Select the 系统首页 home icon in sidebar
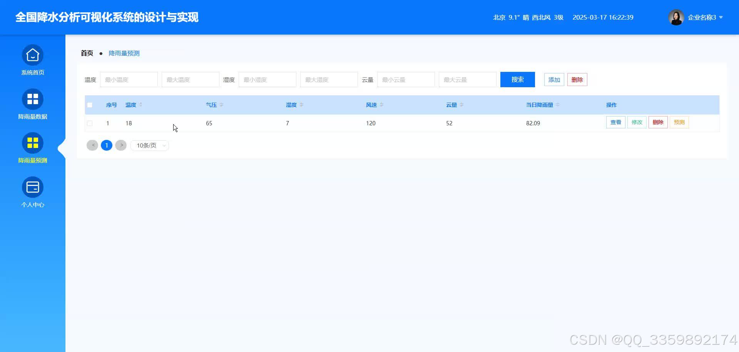The image size is (739, 352). pyautogui.click(x=32, y=55)
